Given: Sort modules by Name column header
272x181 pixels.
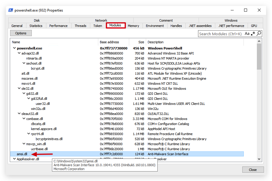Looking at the screenshot, I should pyautogui.click(x=54, y=42).
